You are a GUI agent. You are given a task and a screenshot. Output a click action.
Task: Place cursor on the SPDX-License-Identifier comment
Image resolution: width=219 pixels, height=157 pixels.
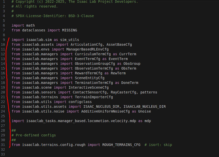coord(53,16)
